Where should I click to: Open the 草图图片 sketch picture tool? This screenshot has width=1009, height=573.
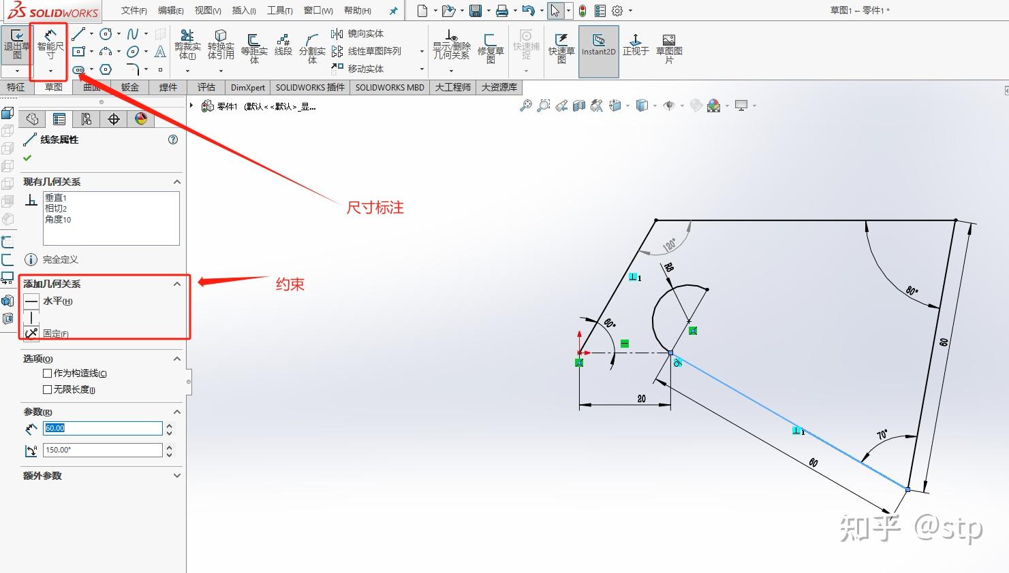pyautogui.click(x=667, y=45)
